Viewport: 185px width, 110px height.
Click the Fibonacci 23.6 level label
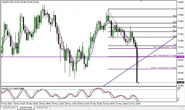tap(175, 36)
